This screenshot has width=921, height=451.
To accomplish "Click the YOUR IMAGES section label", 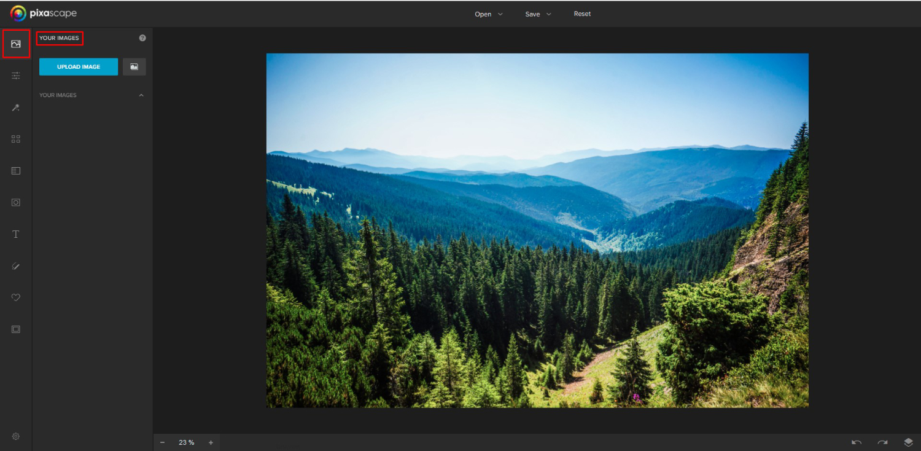I will click(58, 95).
